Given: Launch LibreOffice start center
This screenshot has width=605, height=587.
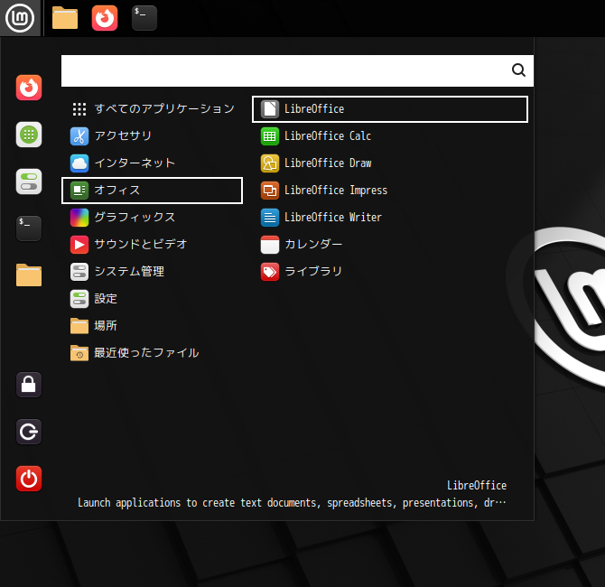Looking at the screenshot, I should click(390, 109).
